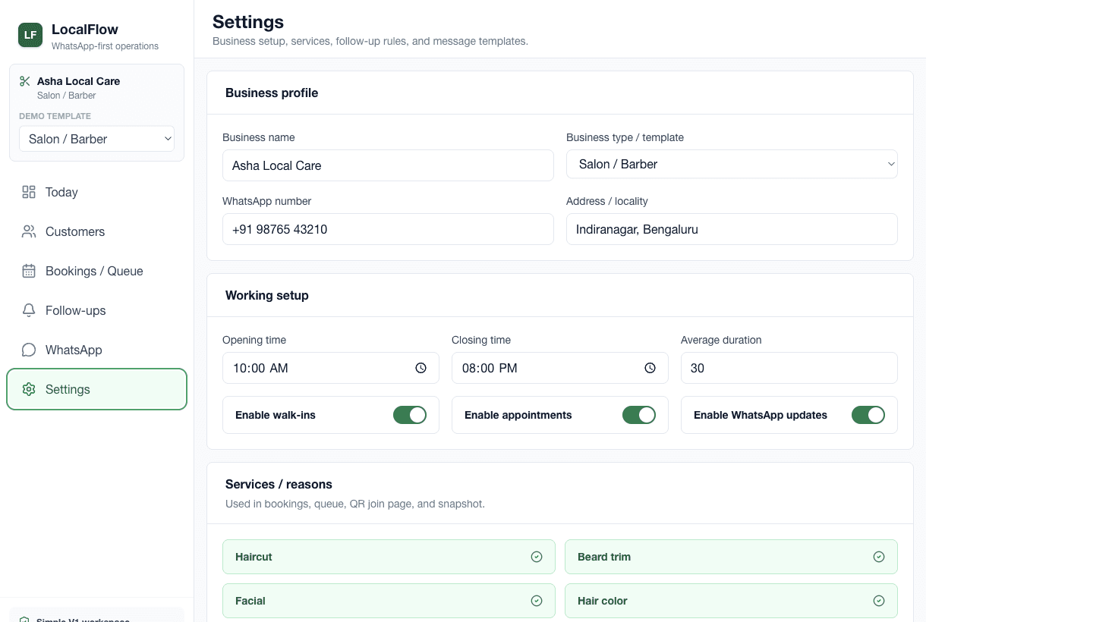The width and height of the screenshot is (1093, 622).
Task: Toggle the Enable walk-ins switch
Action: [x=410, y=415]
